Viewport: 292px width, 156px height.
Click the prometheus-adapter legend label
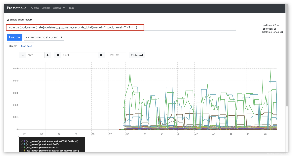[52, 150]
